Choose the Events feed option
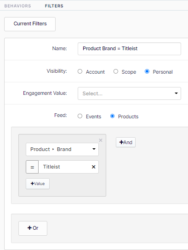This screenshot has height=250, width=188. point(80,116)
